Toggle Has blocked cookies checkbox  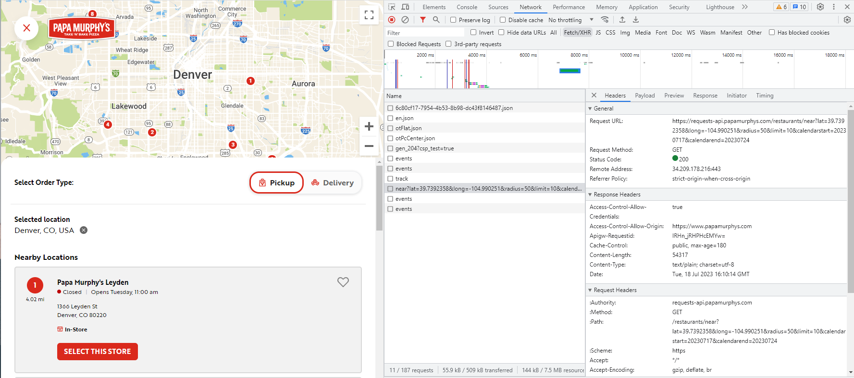coord(772,32)
